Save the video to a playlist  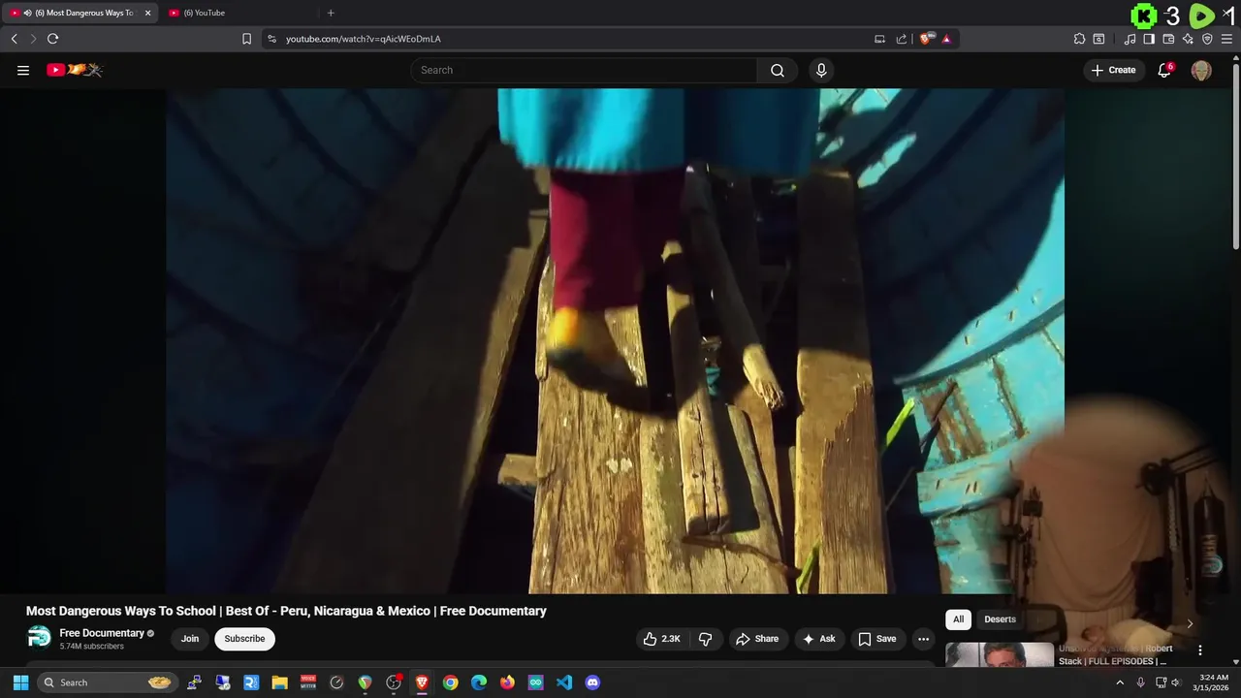click(876, 639)
